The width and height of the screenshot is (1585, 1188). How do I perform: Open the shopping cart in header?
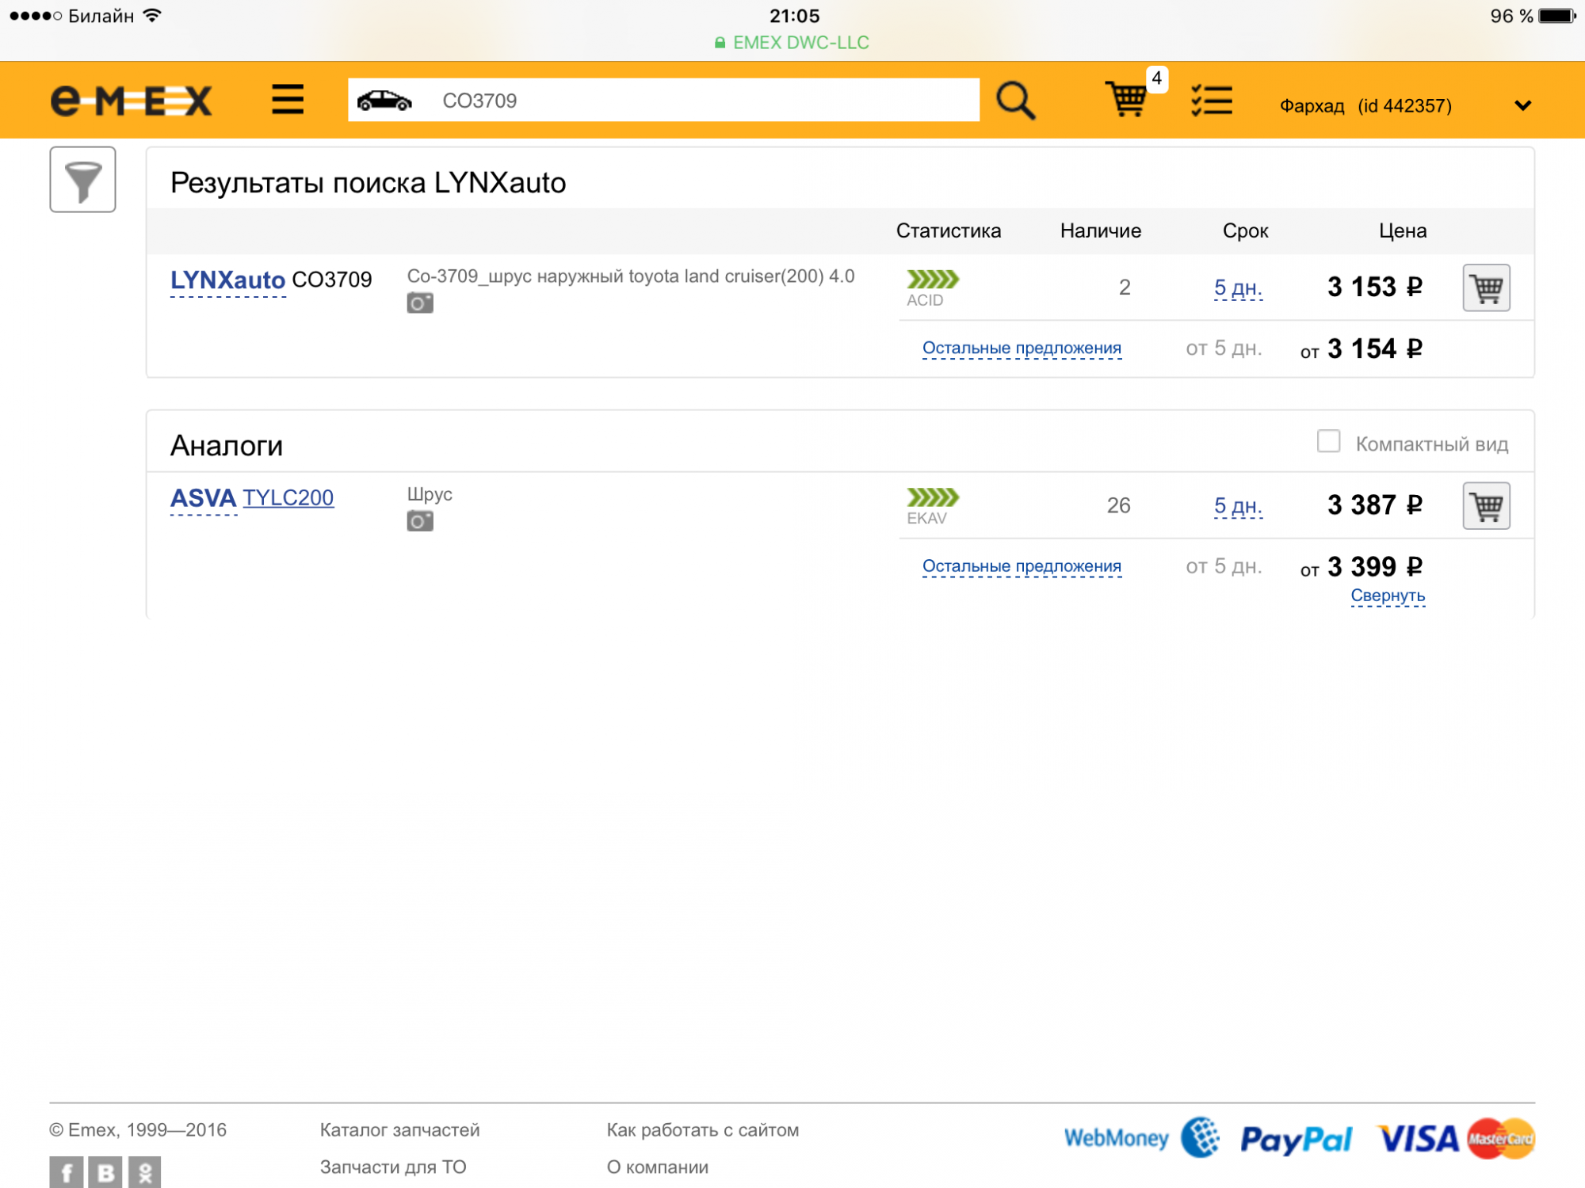(1126, 100)
